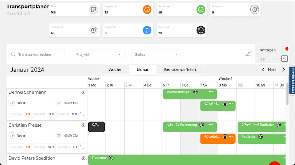Click the Januar 2024 heading
Screen dimensions: 295x165
pos(27,70)
